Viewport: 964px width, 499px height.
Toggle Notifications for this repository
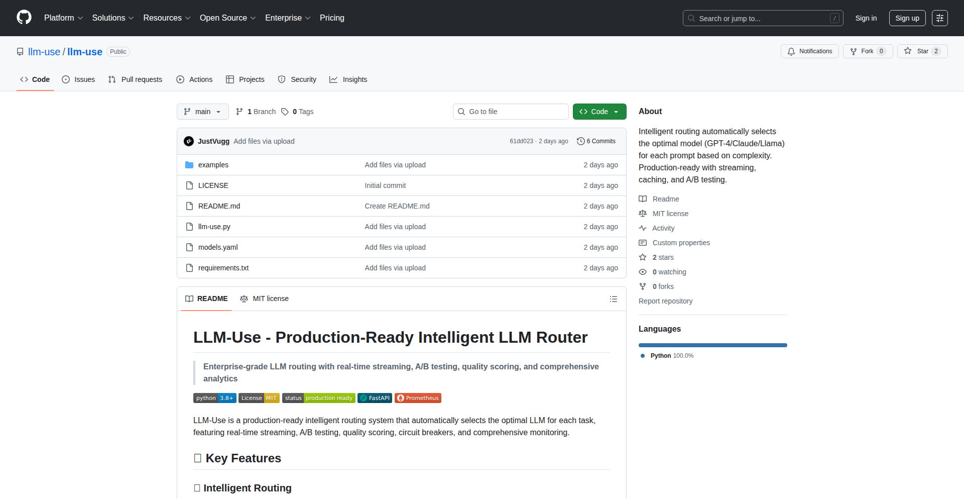[x=809, y=51]
